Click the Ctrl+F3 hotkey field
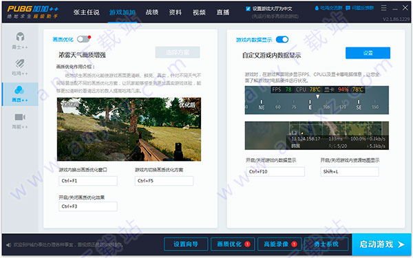 click(x=88, y=206)
